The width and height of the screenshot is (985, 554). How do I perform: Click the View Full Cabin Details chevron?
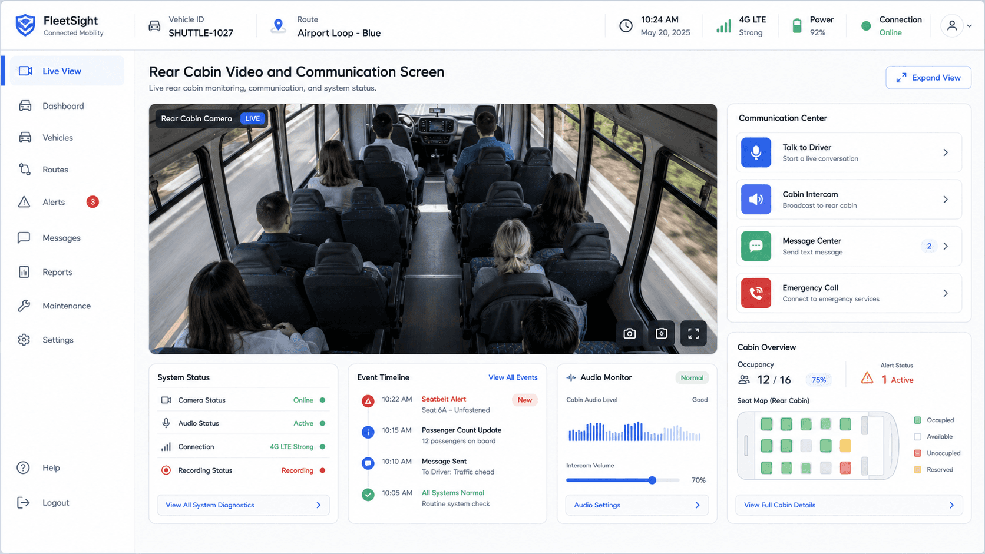click(x=951, y=505)
